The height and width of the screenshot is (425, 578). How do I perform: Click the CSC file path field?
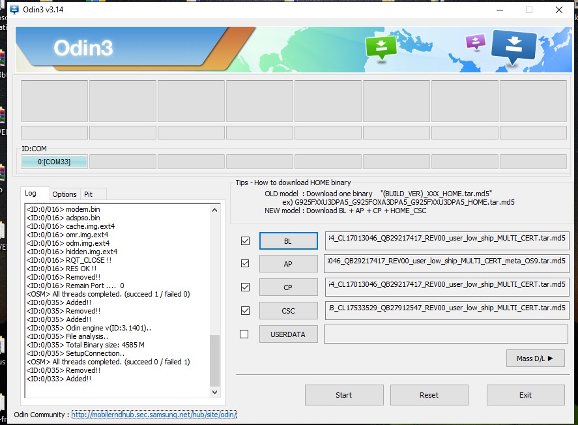pos(447,310)
